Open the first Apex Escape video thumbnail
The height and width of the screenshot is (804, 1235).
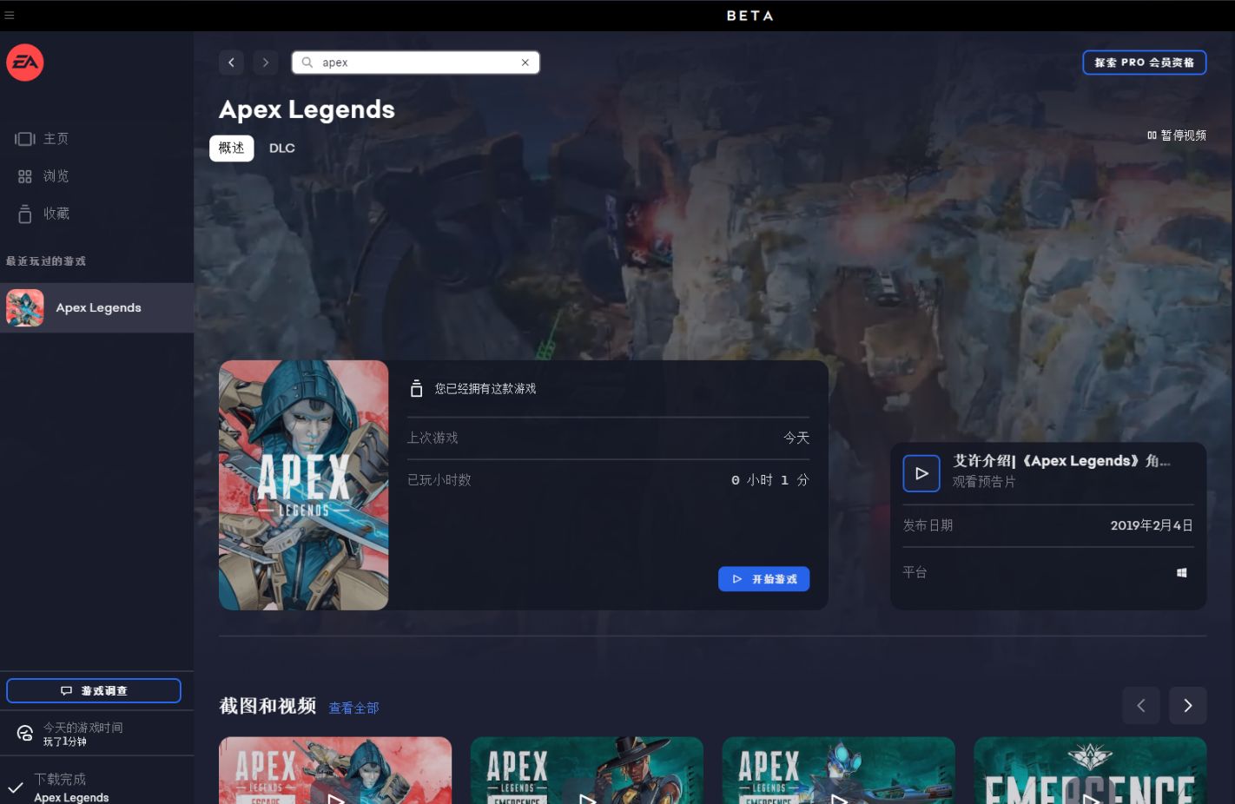coord(335,770)
